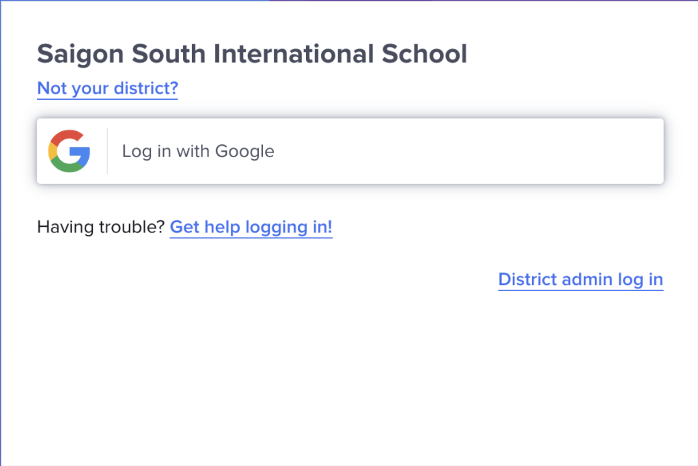Click the divider beside the Google logo

click(x=107, y=151)
